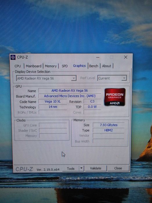Open the Bench tab
The image size is (152, 203).
(94, 66)
